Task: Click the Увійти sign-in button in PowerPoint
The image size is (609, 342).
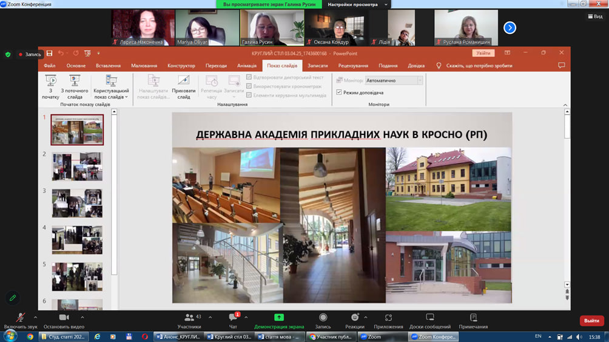Action: click(x=483, y=53)
